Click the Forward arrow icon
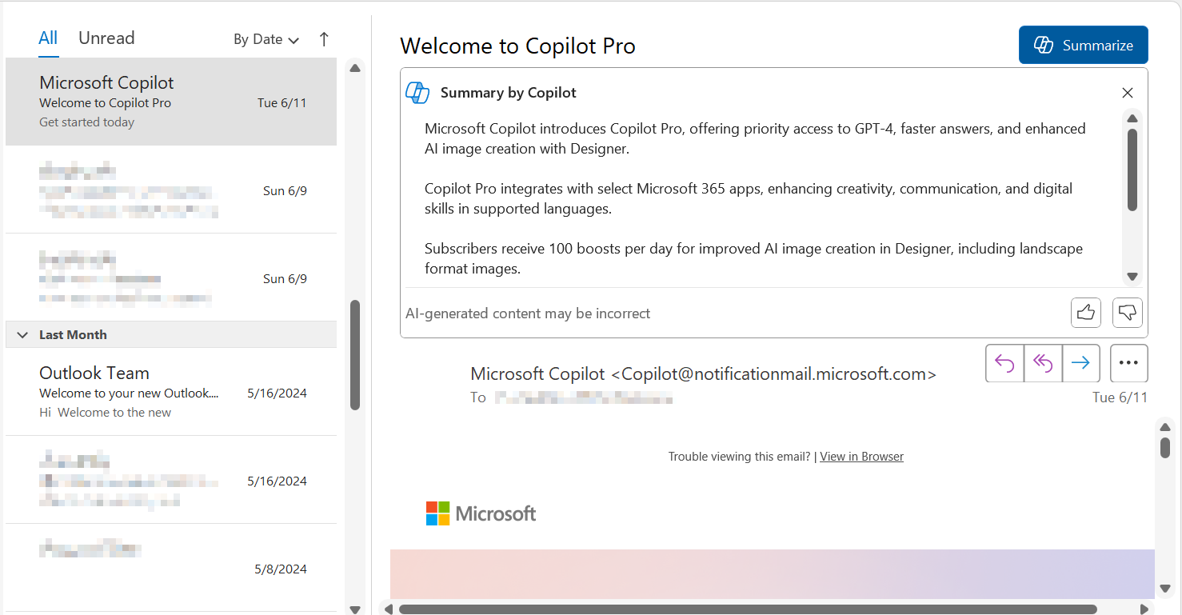 point(1080,363)
